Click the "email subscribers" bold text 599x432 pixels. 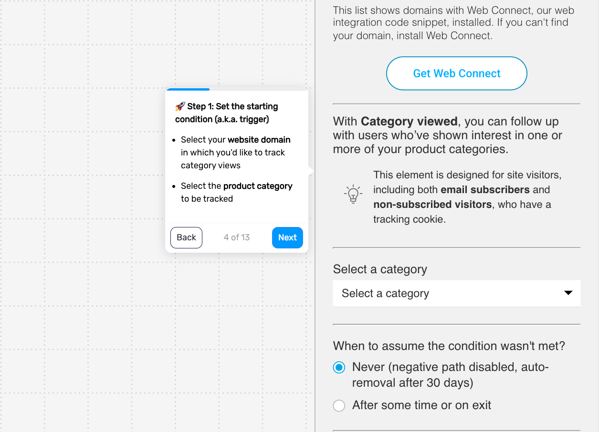tap(485, 190)
